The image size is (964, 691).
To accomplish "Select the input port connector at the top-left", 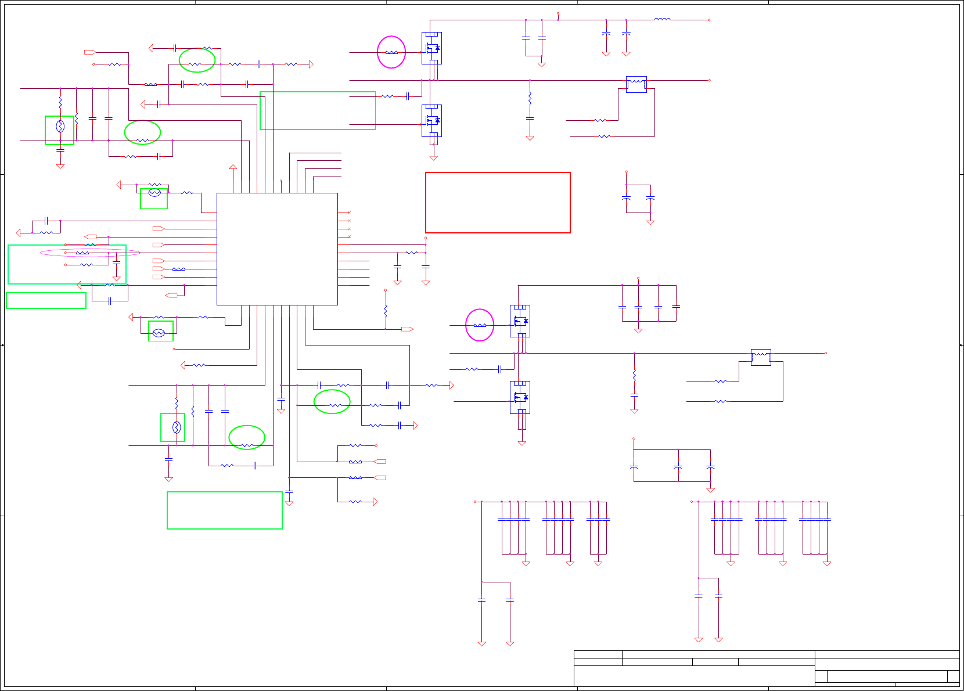I will [x=90, y=52].
